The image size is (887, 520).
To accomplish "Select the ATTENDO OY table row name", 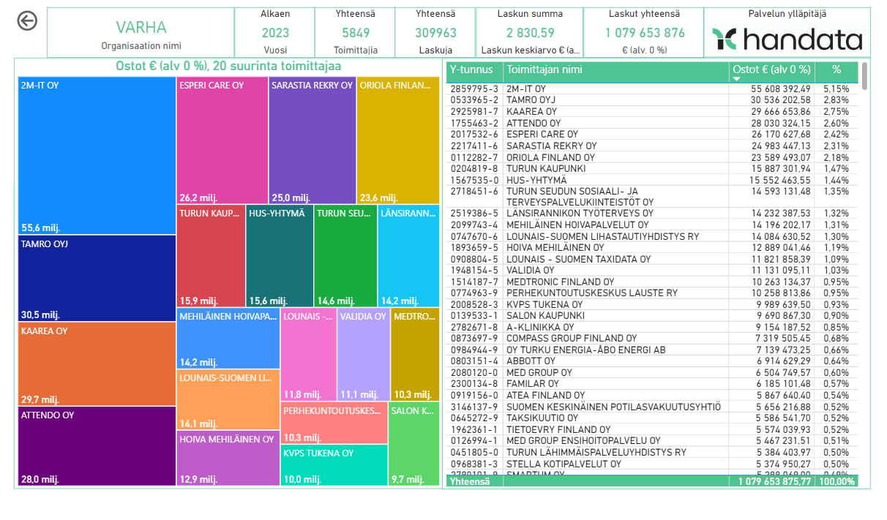I will (x=534, y=123).
